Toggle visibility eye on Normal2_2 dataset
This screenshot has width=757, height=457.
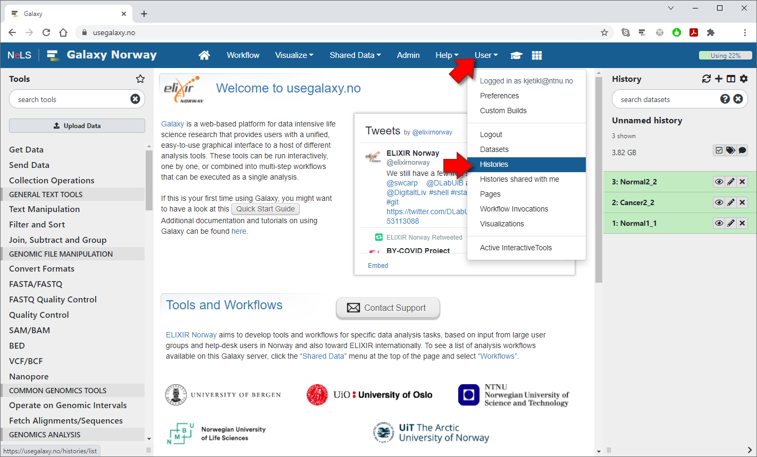pos(719,182)
